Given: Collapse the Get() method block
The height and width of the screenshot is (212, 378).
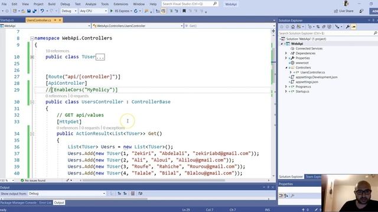Looking at the screenshot, I should pyautogui.click(x=32, y=134).
